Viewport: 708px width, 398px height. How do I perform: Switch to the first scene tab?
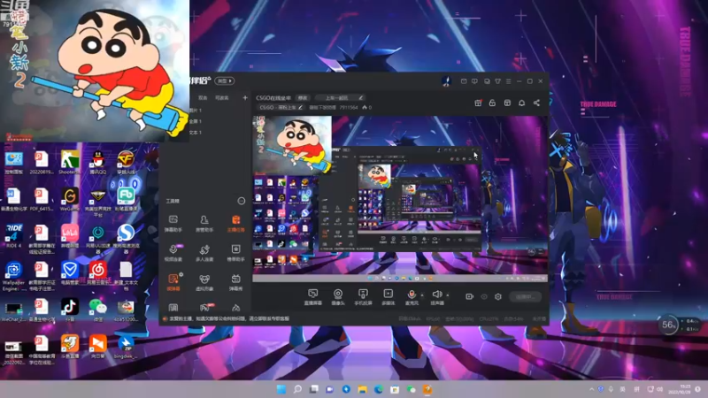[x=203, y=97]
